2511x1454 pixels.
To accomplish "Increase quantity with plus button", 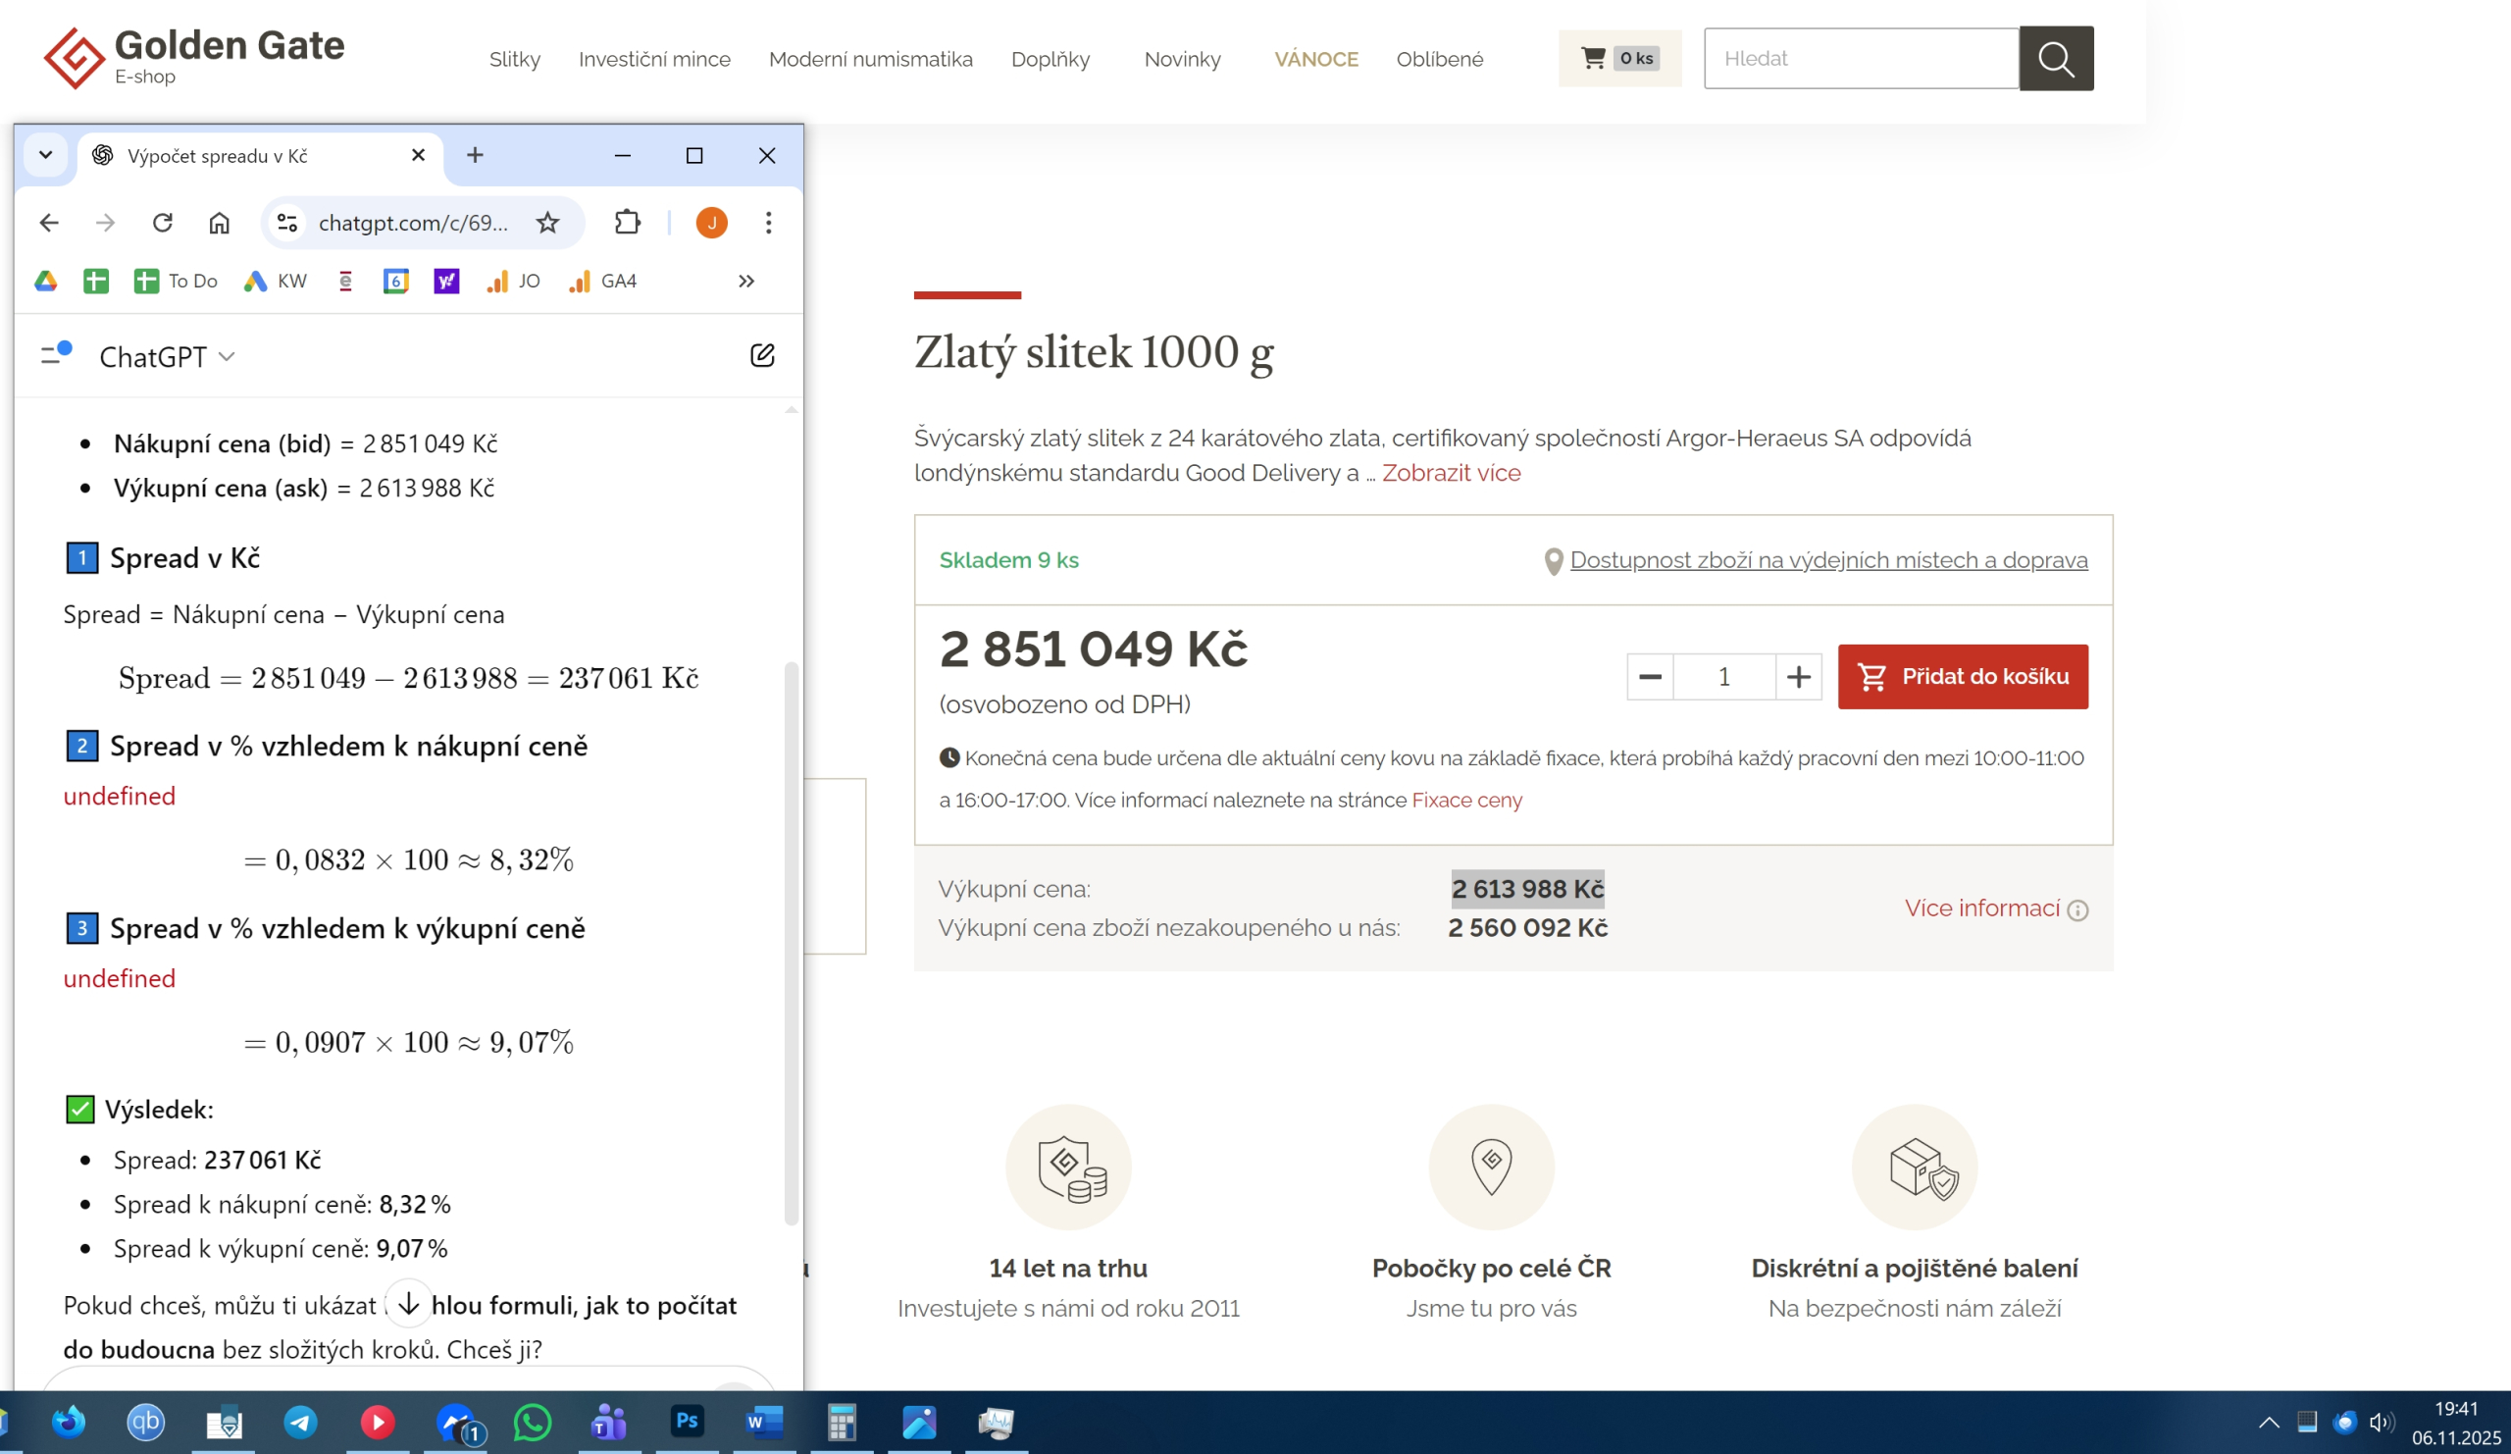I will (x=1798, y=678).
